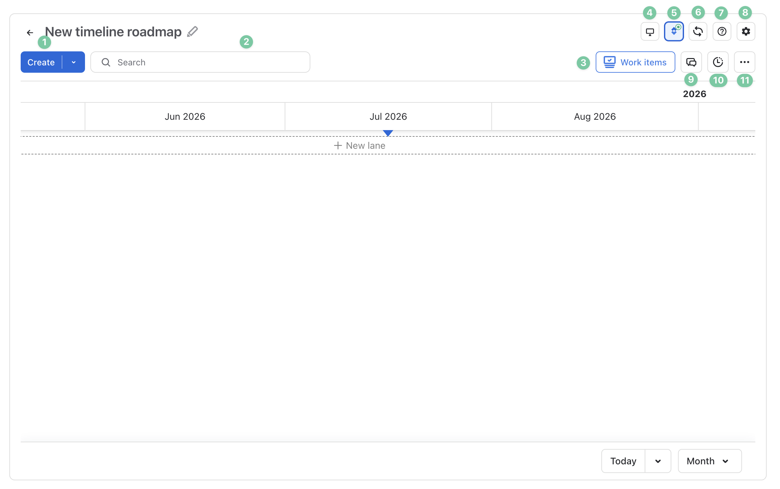This screenshot has width=780, height=489.
Task: Open history clock icon
Action: click(x=718, y=62)
